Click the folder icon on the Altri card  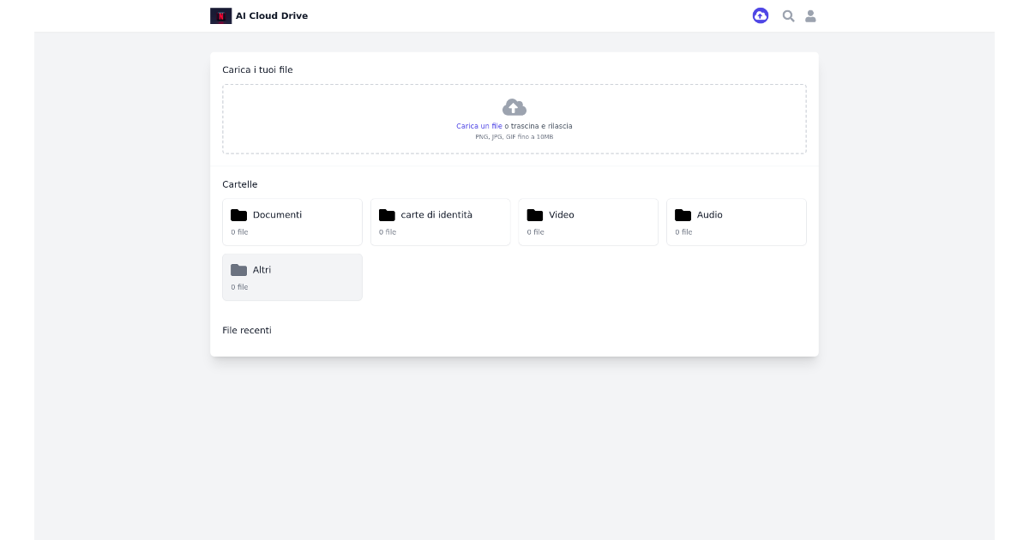[240, 269]
